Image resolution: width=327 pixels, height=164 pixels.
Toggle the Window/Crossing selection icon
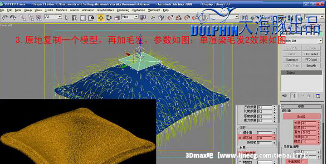(91, 18)
